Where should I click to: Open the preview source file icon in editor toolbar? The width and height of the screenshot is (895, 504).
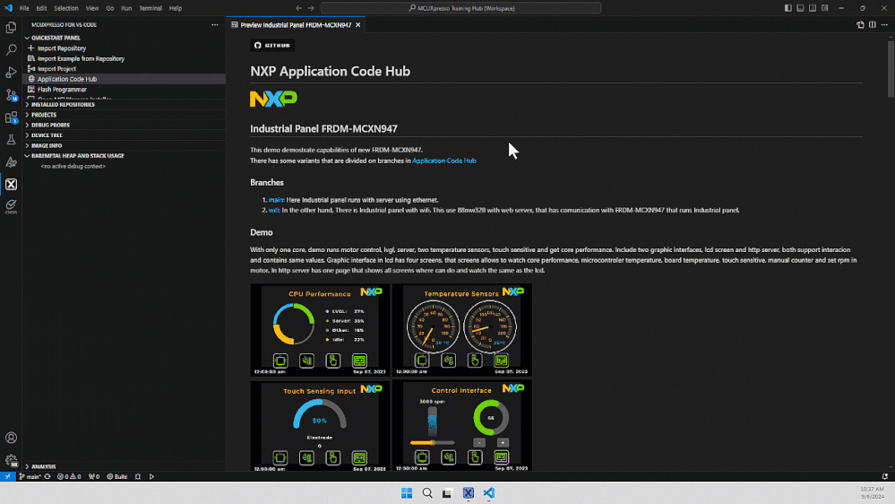[x=860, y=24]
